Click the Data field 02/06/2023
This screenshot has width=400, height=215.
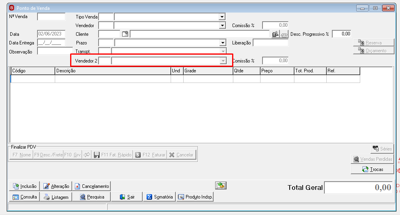51,34
